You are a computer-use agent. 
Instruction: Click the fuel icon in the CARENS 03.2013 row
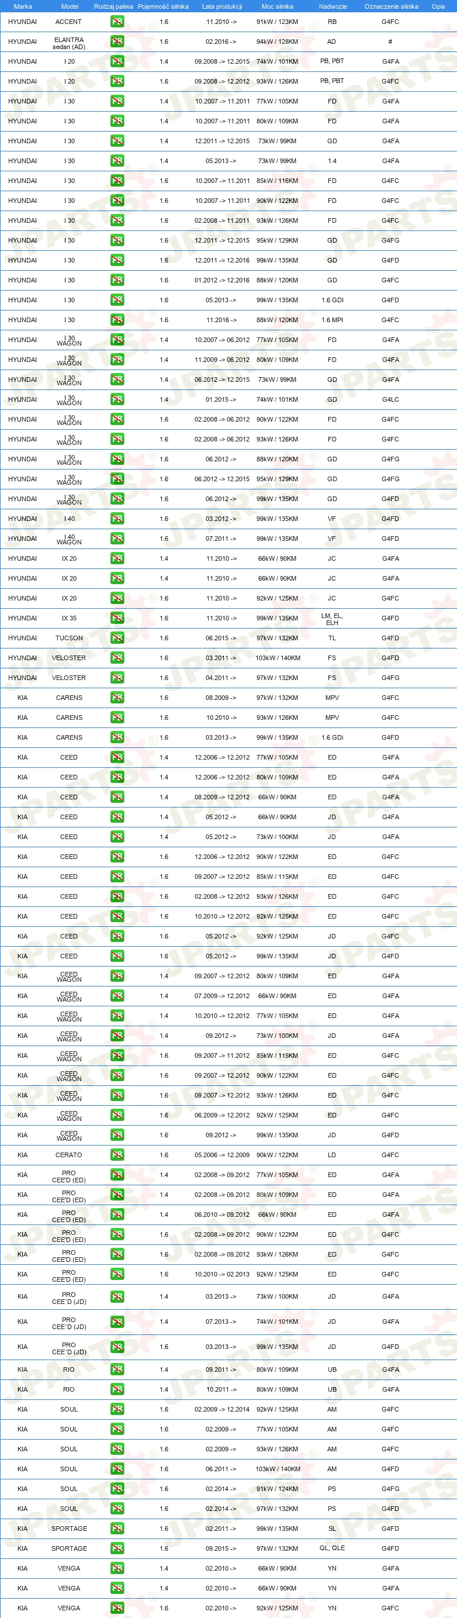[x=117, y=737]
